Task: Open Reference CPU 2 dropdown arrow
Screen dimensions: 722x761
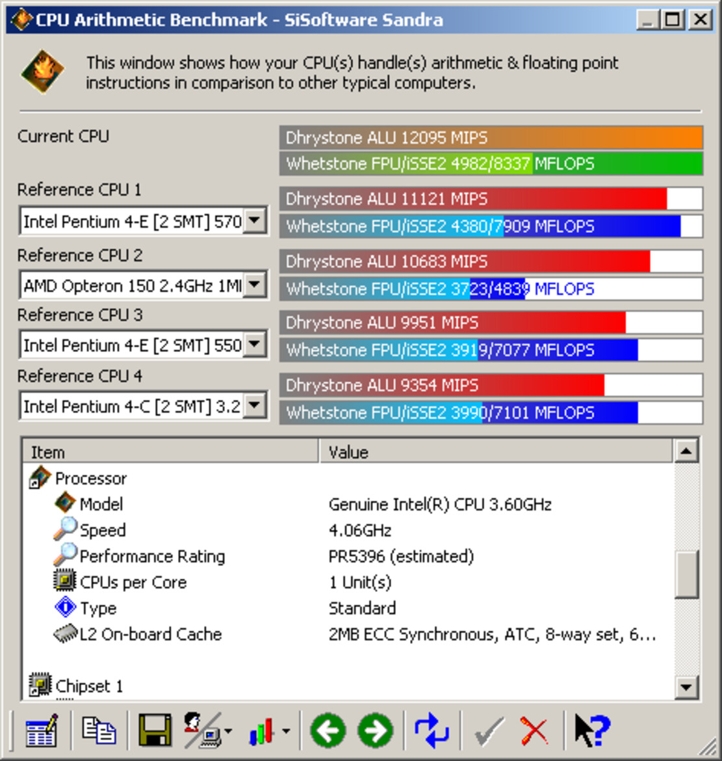Action: click(x=255, y=285)
